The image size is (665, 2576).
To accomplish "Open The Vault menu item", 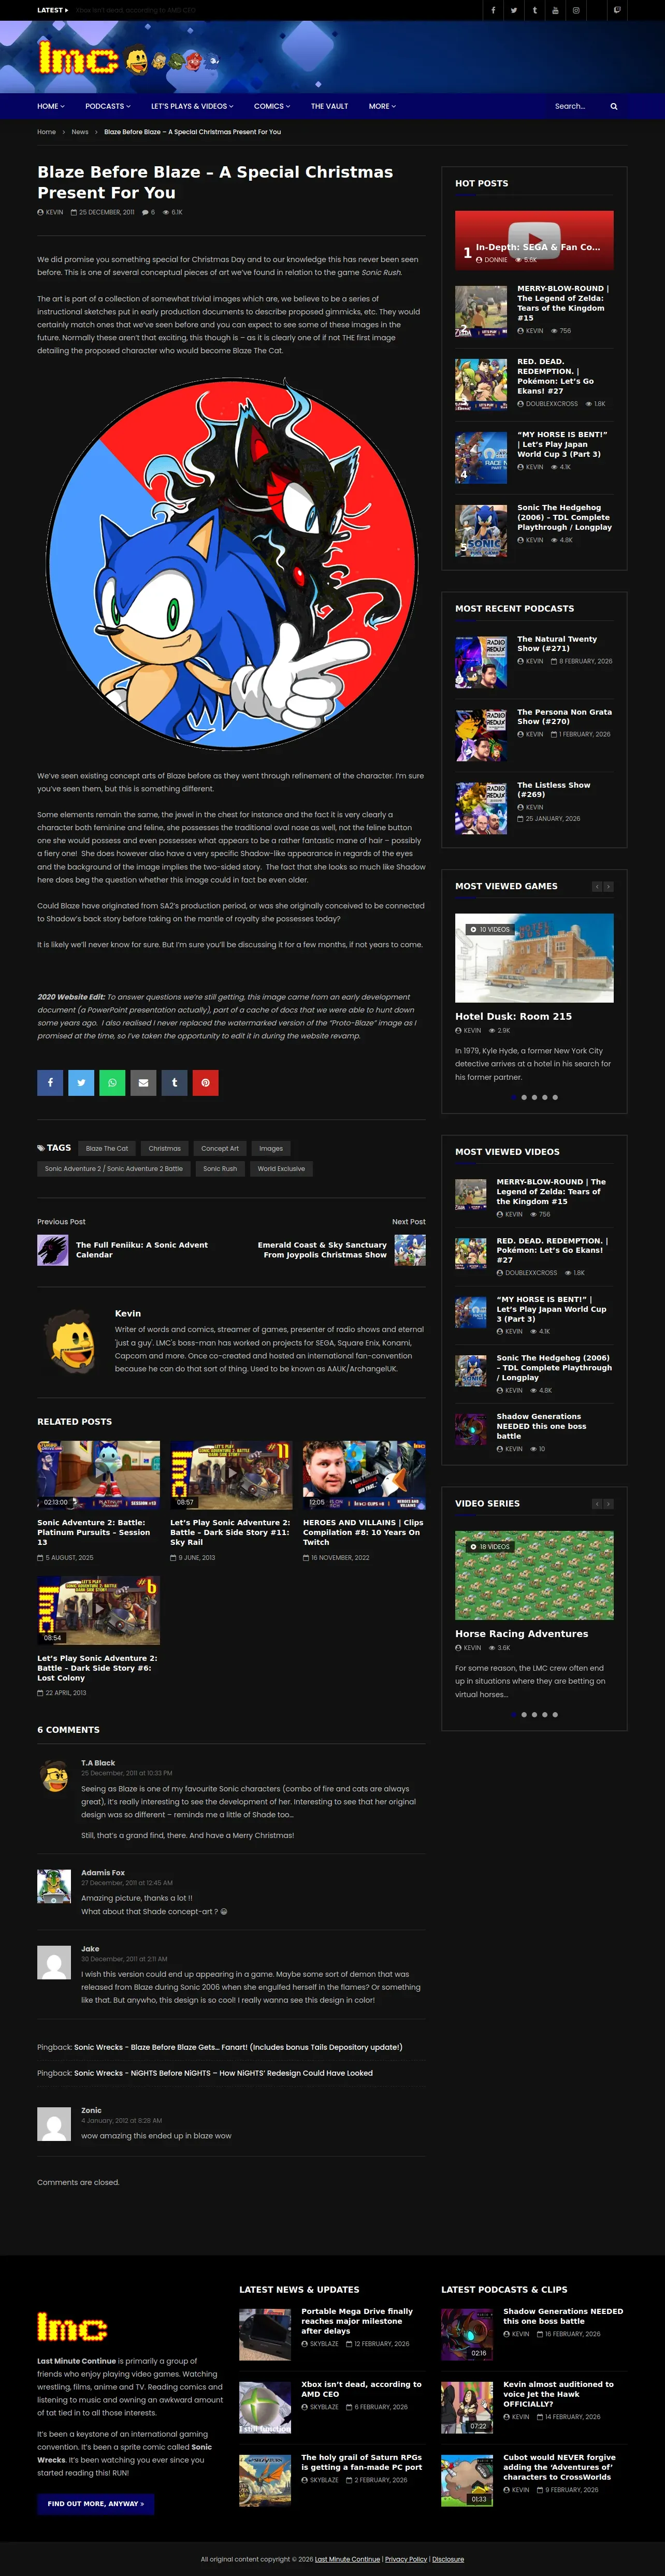I will click(x=329, y=106).
